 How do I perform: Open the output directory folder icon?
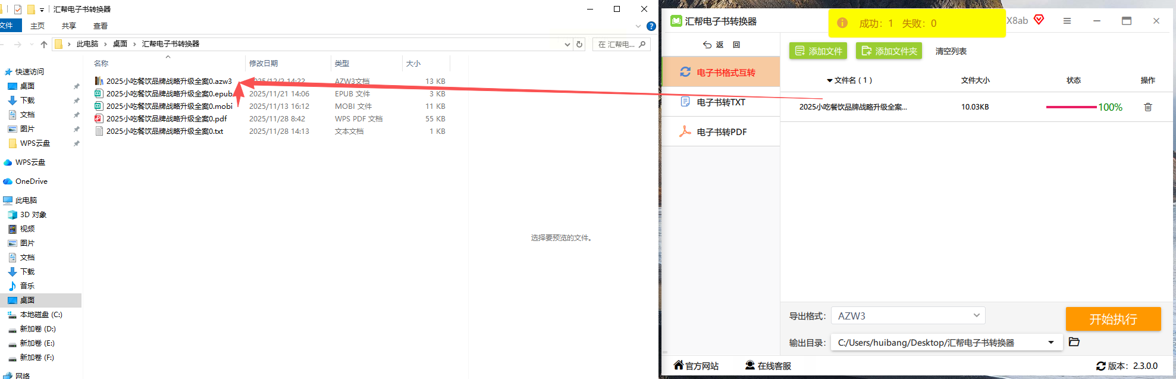pyautogui.click(x=1074, y=342)
